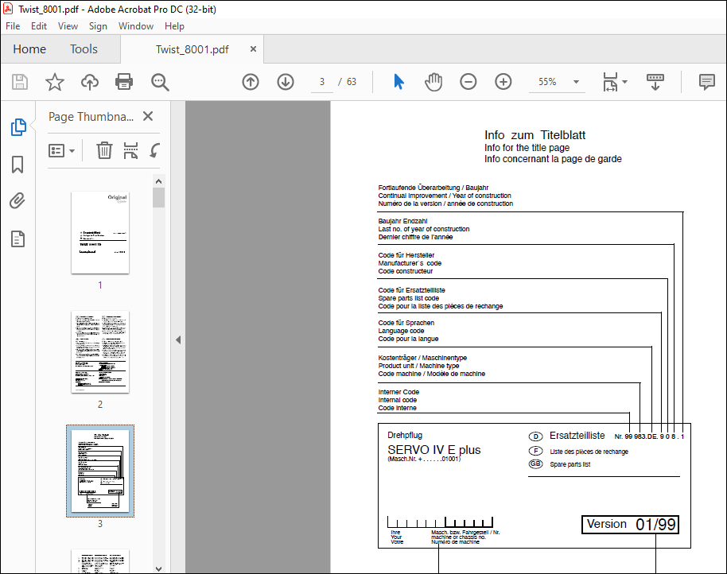
Task: Open the Sign menu
Action: click(98, 26)
